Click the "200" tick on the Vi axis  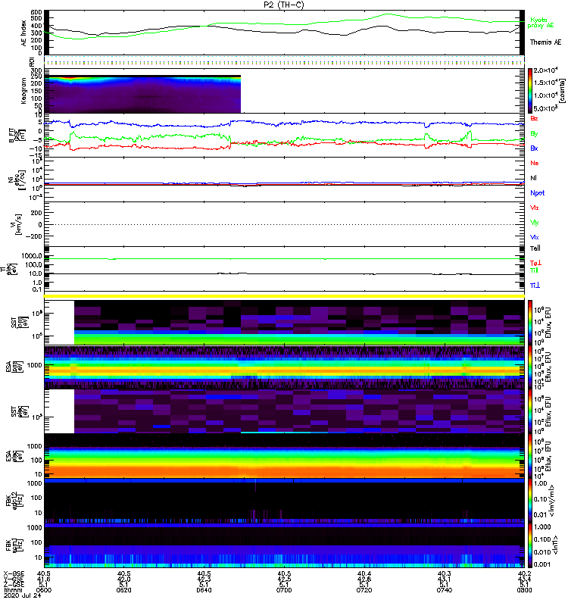tap(36, 213)
